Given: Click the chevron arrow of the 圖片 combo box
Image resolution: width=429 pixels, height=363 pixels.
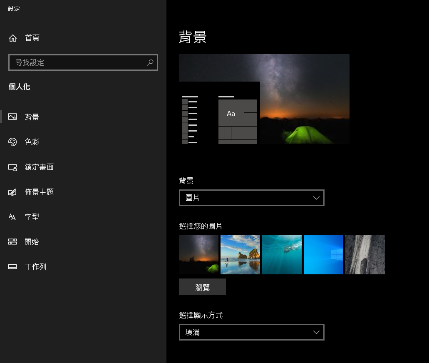Looking at the screenshot, I should point(316,198).
